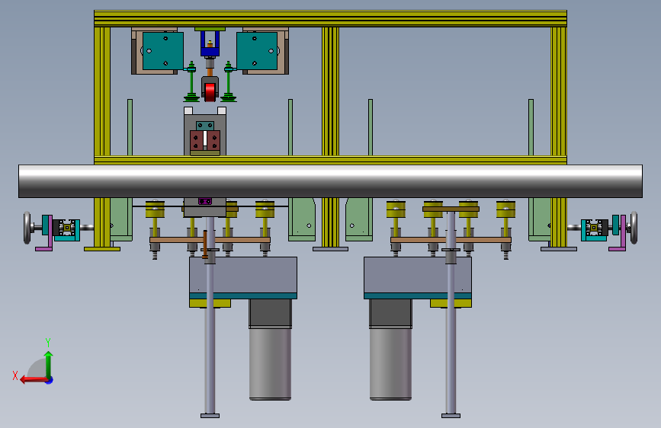
Task: Select the upper left teal mounting plate
Action: tap(163, 51)
